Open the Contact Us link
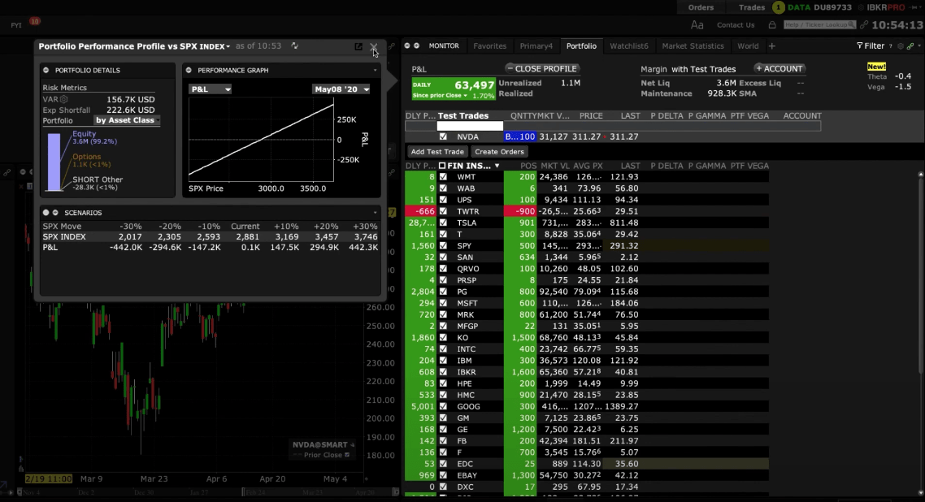 (x=736, y=24)
